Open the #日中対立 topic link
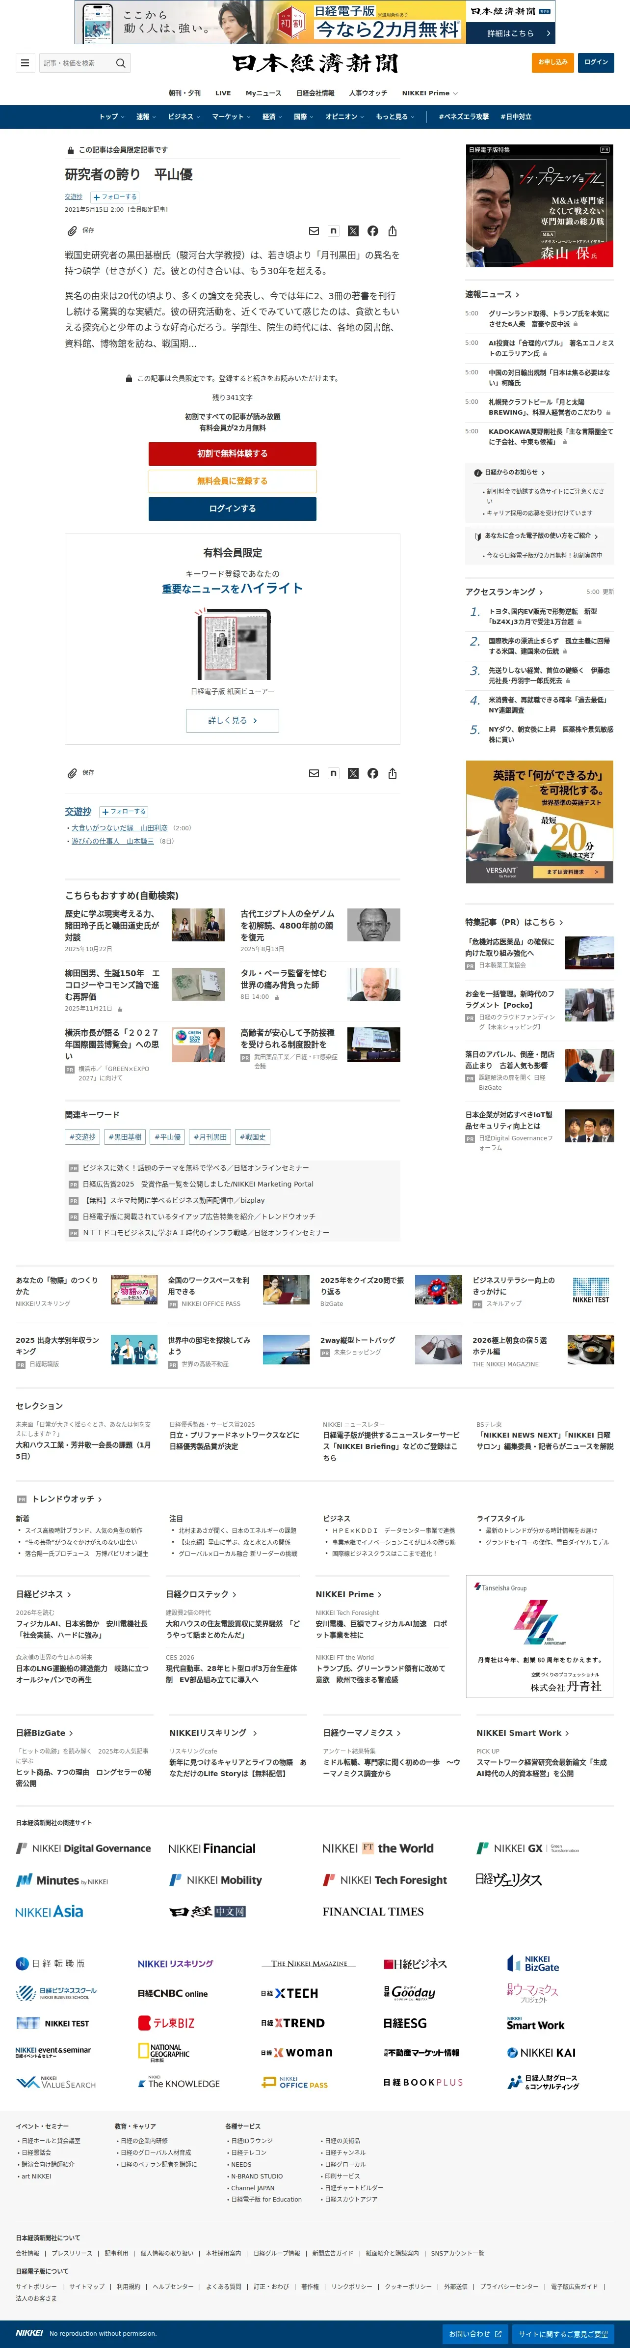 [x=515, y=116]
